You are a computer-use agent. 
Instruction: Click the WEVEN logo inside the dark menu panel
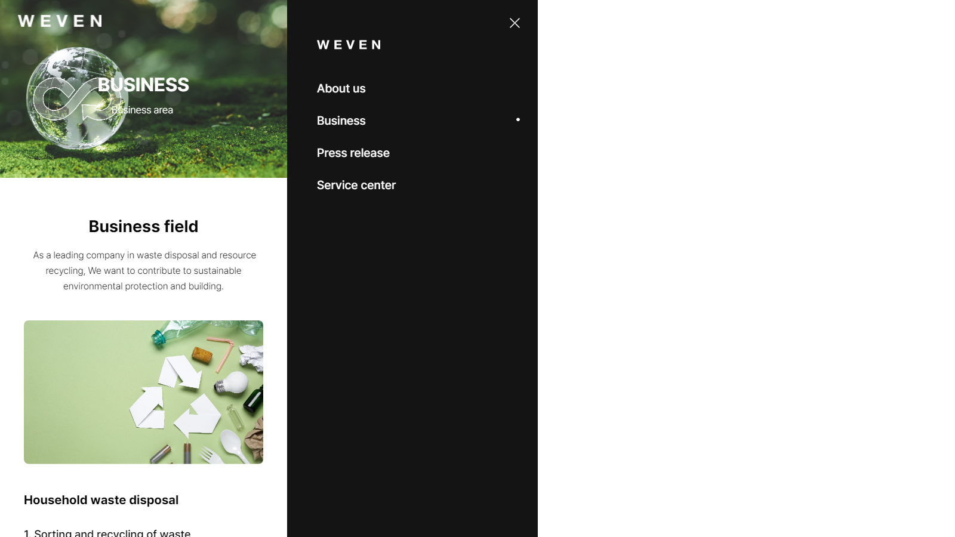(349, 45)
